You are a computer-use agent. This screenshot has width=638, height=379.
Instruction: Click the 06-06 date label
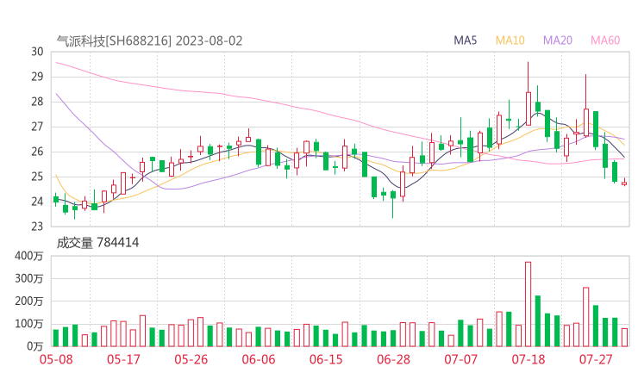[x=259, y=359]
